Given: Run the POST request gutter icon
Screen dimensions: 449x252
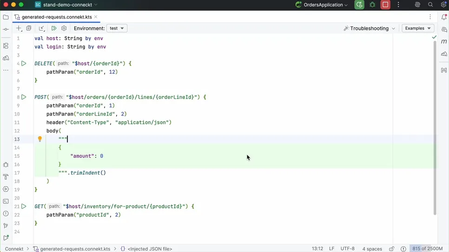Looking at the screenshot, I should (x=24, y=97).
